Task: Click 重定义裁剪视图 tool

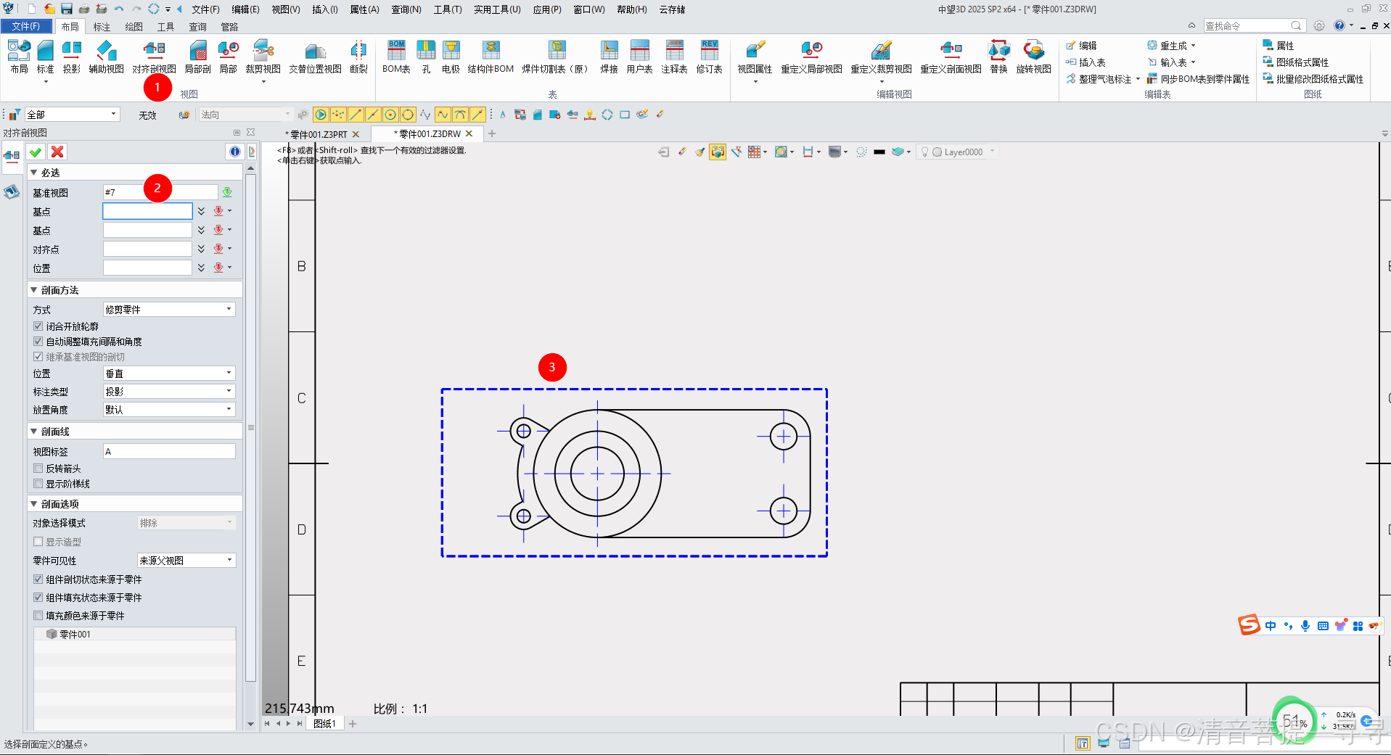Action: (x=881, y=57)
